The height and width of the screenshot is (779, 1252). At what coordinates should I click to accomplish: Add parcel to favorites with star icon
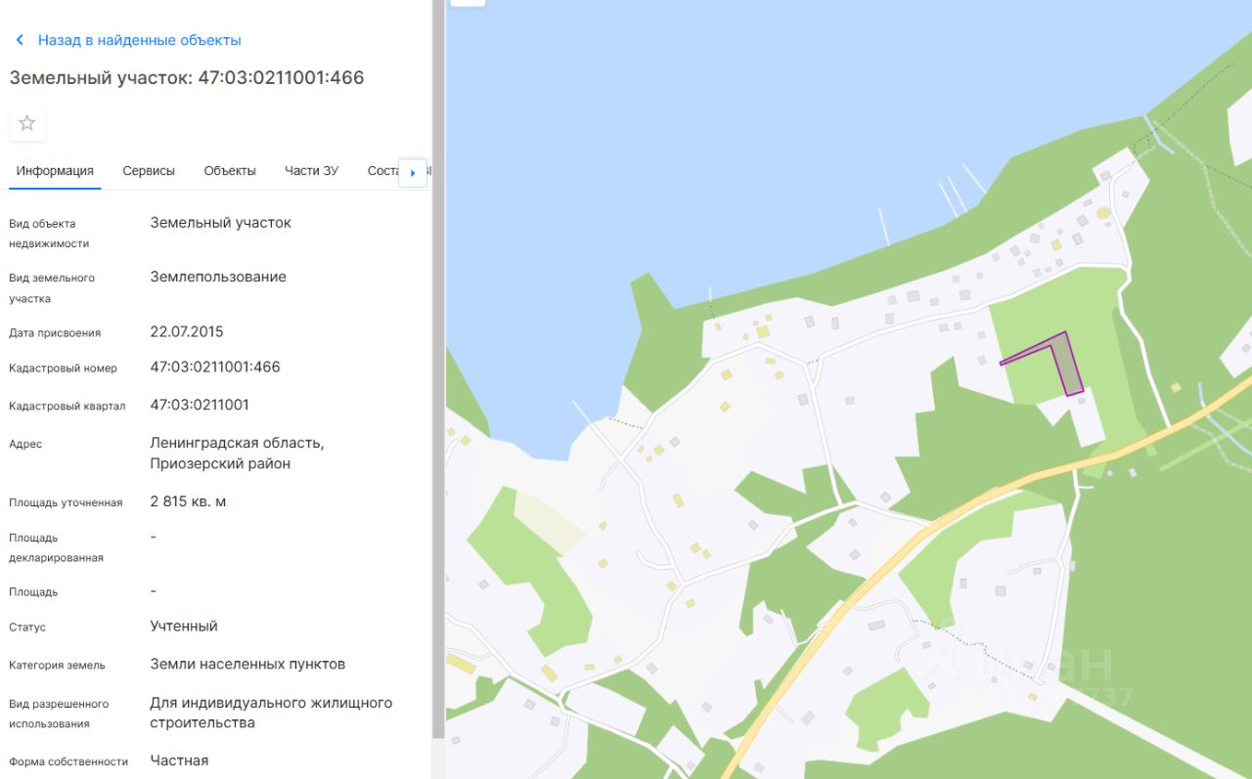[27, 123]
